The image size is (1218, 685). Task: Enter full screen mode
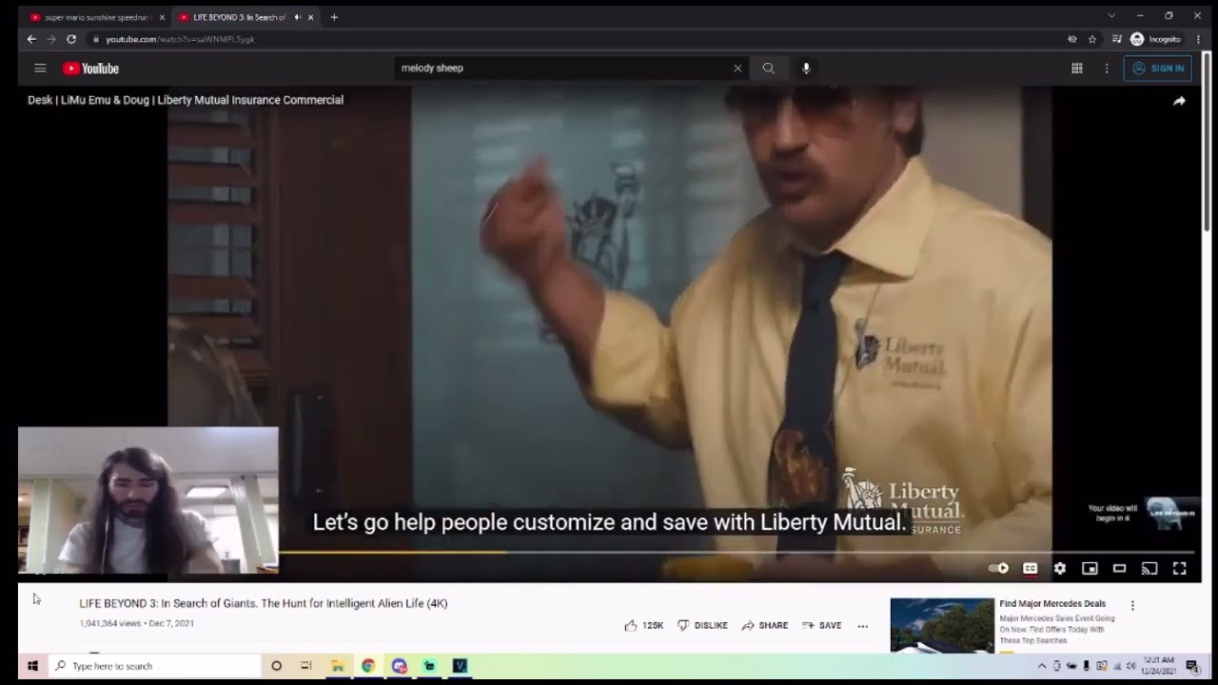[x=1179, y=568]
